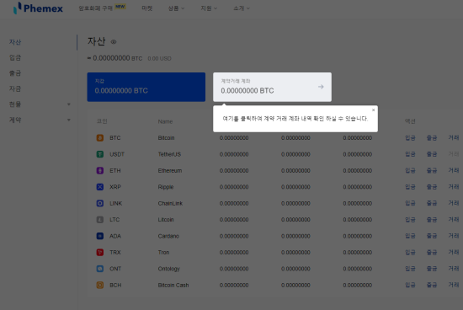Click 거래 link for BTC row
The height and width of the screenshot is (310, 463).
click(x=454, y=137)
